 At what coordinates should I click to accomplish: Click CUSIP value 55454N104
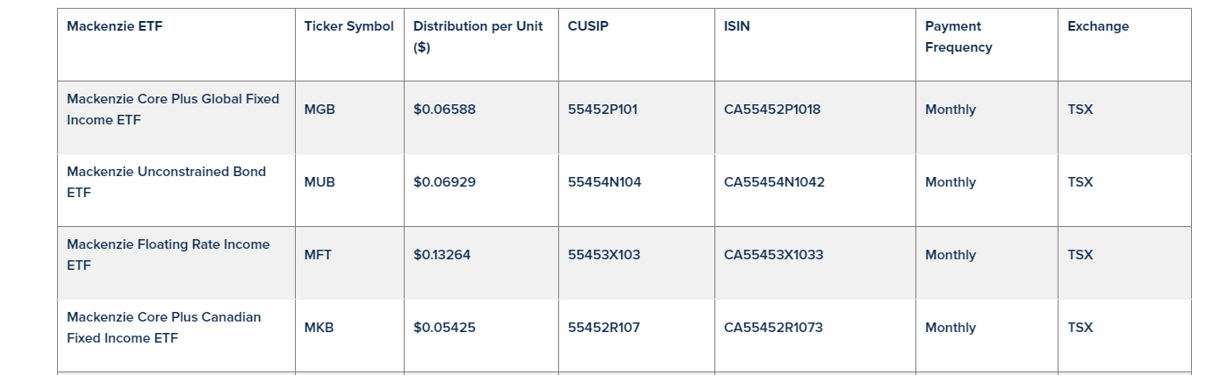[x=605, y=182]
